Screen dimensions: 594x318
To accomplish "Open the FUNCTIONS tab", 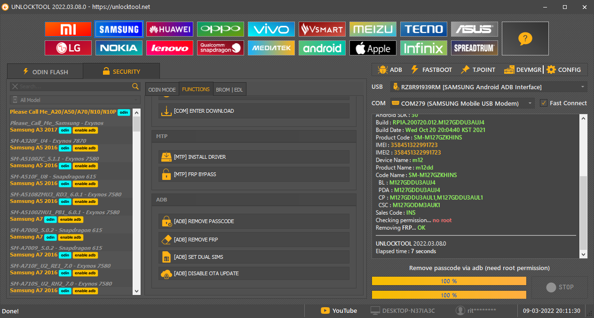I will point(196,89).
